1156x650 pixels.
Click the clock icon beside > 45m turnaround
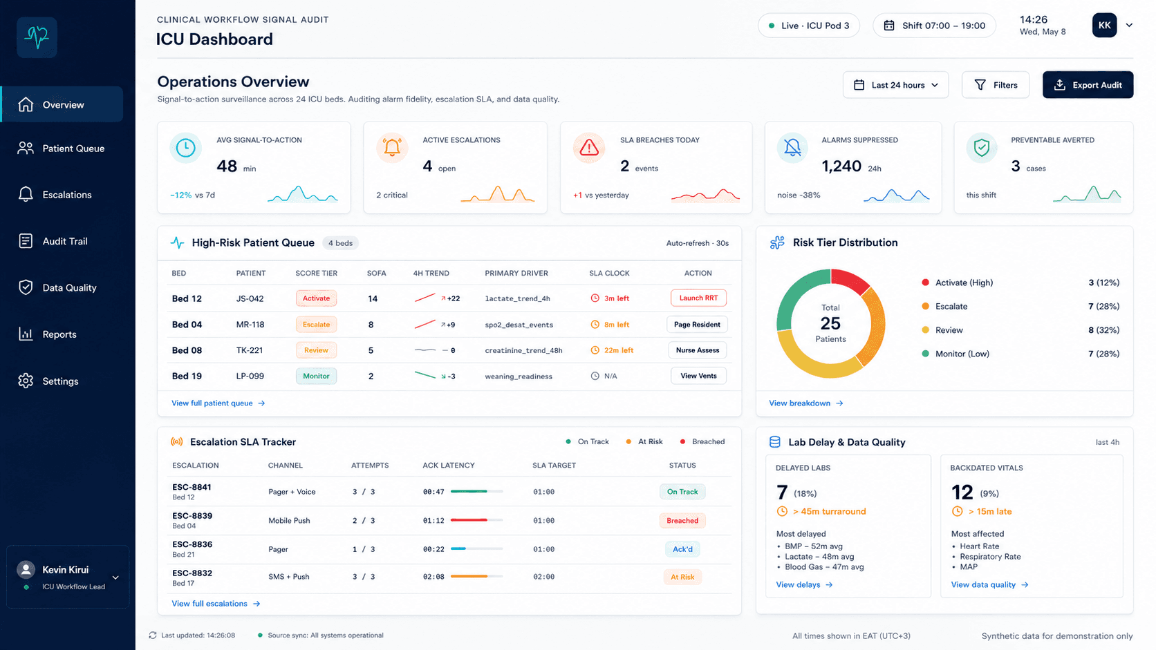782,512
